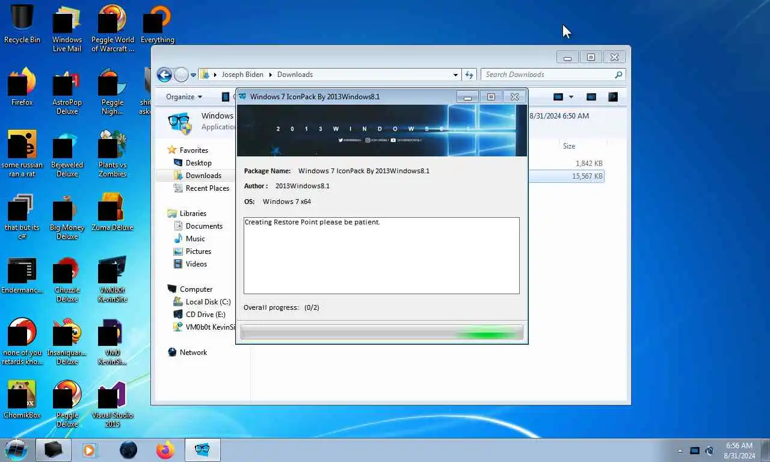Select Zuma Deluxe desktop icon

[112, 212]
